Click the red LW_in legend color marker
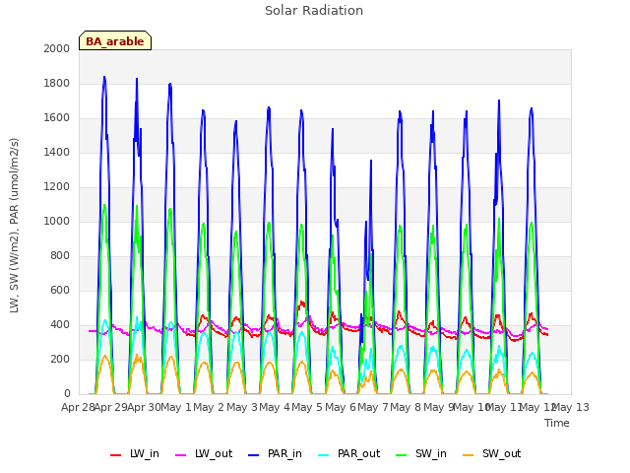The width and height of the screenshot is (630, 473). pos(116,455)
